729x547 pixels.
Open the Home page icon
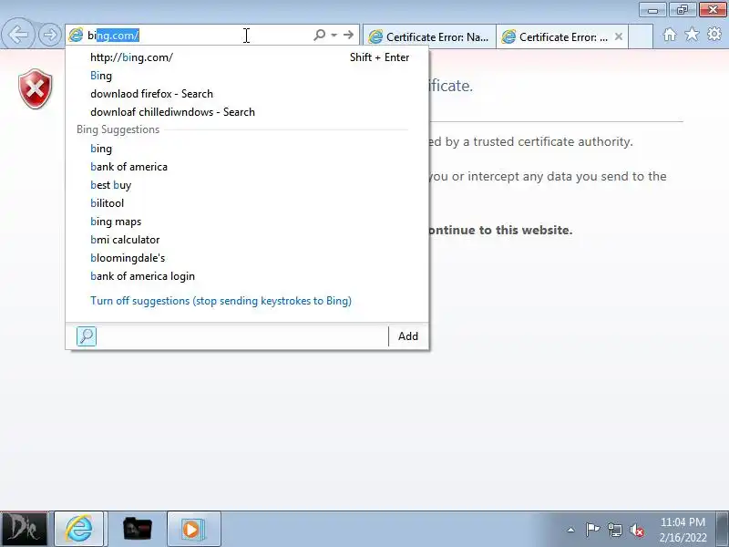click(670, 35)
